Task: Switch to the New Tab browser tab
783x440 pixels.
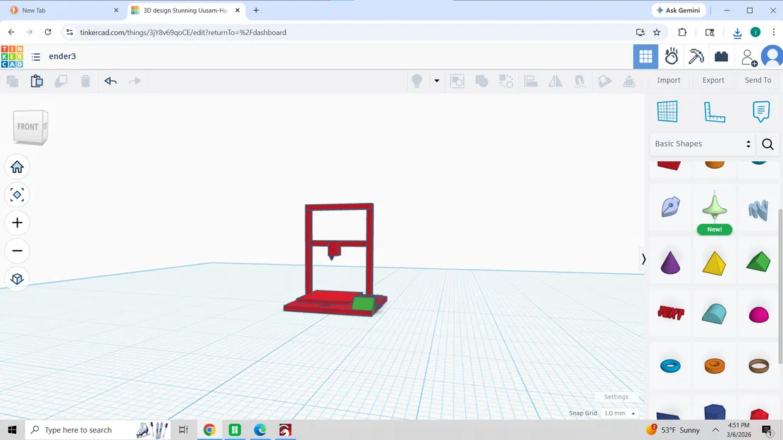Action: [x=63, y=11]
